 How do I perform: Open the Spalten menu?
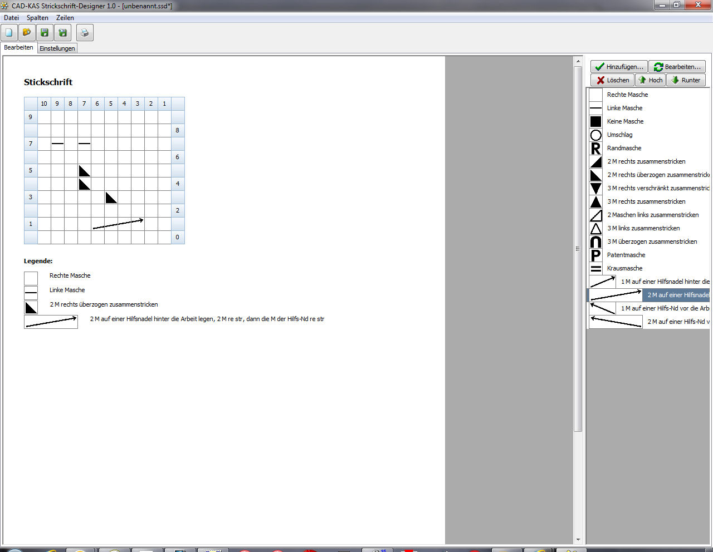[37, 18]
